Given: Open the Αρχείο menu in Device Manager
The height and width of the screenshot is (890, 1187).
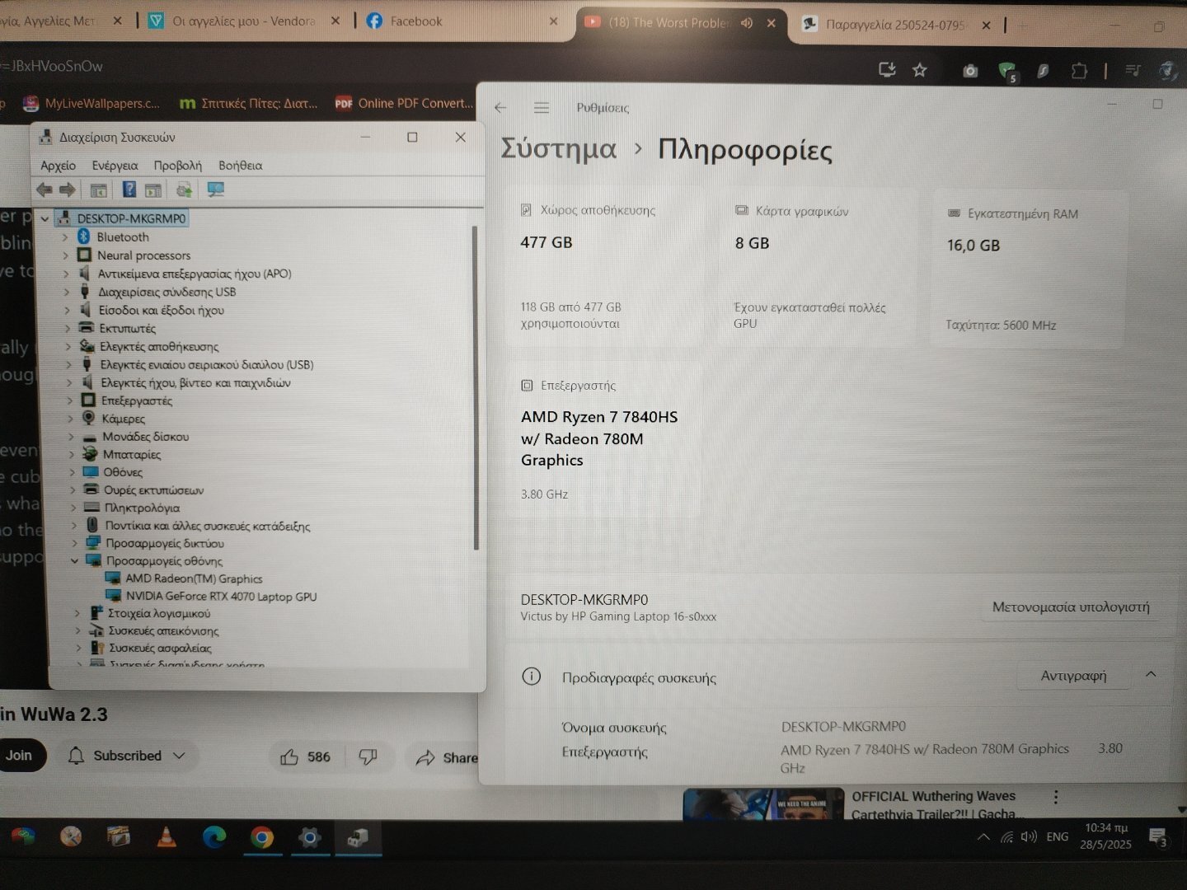Looking at the screenshot, I should click(x=58, y=166).
